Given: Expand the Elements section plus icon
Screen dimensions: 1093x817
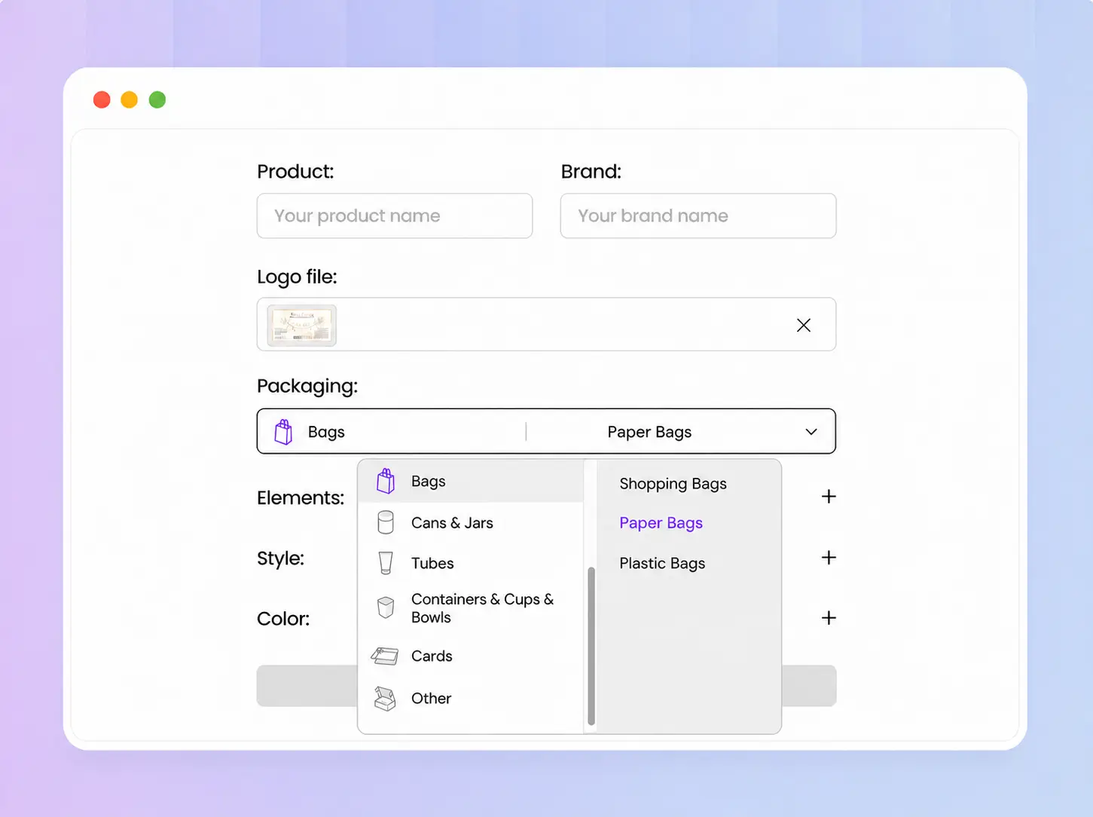Looking at the screenshot, I should coord(829,497).
